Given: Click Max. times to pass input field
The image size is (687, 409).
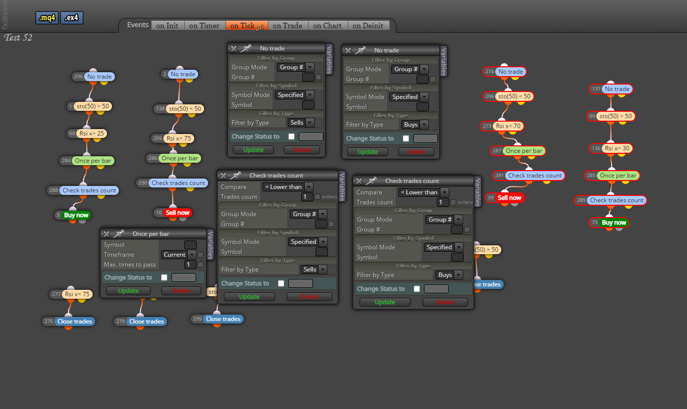Looking at the screenshot, I should coord(190,265).
